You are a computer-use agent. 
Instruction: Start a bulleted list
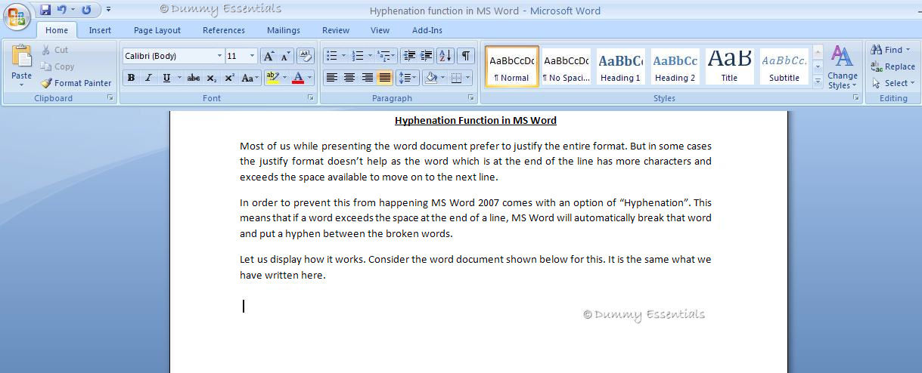coord(331,56)
